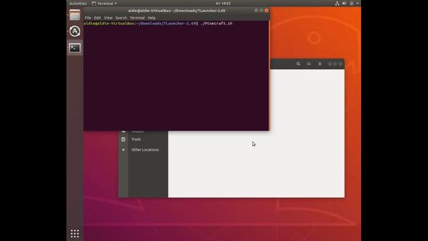
Task: Maximize the Terminal window
Action: tap(261, 11)
